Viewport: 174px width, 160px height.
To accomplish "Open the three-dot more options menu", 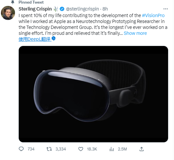I will [x=165, y=9].
